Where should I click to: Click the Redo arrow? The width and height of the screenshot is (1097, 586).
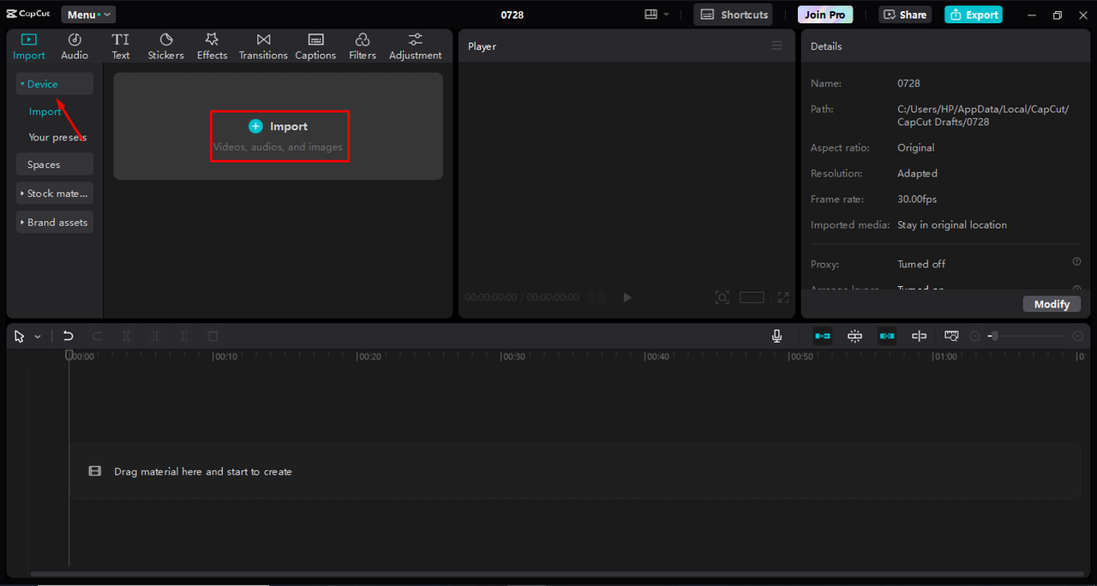point(98,337)
